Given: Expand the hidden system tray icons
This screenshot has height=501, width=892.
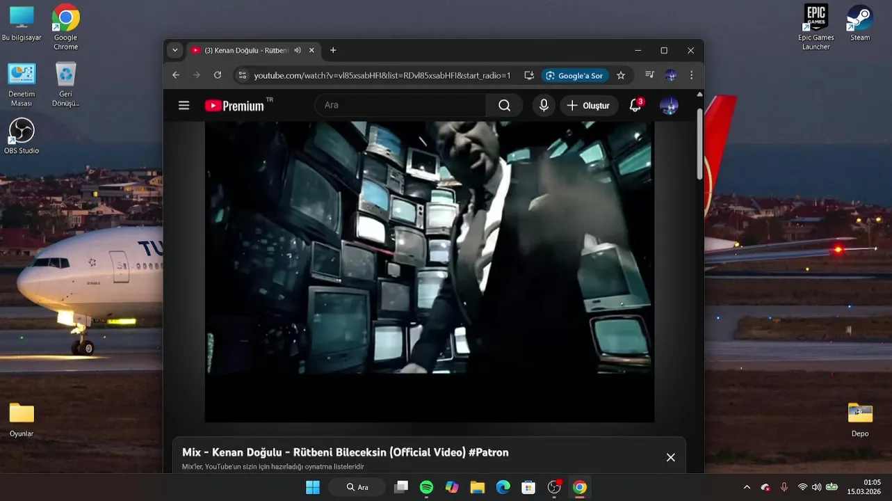Looking at the screenshot, I should (747, 487).
